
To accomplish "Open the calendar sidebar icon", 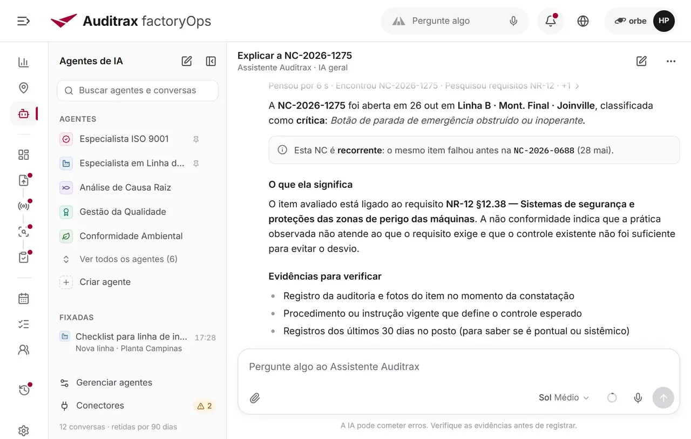I will (x=23, y=299).
